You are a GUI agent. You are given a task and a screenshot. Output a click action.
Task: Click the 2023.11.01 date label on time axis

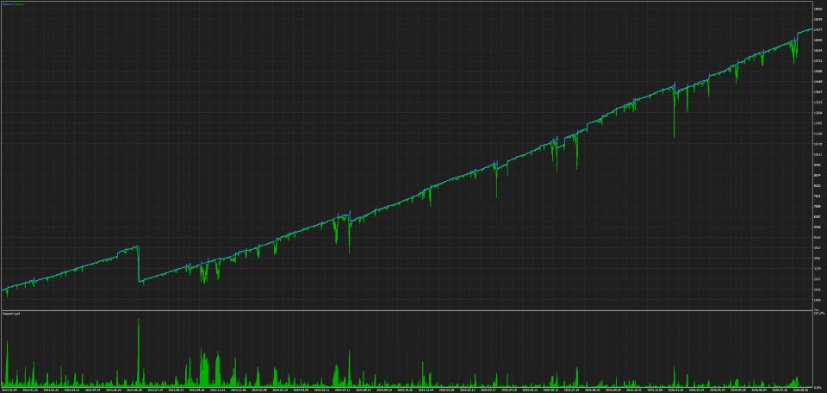click(x=217, y=390)
